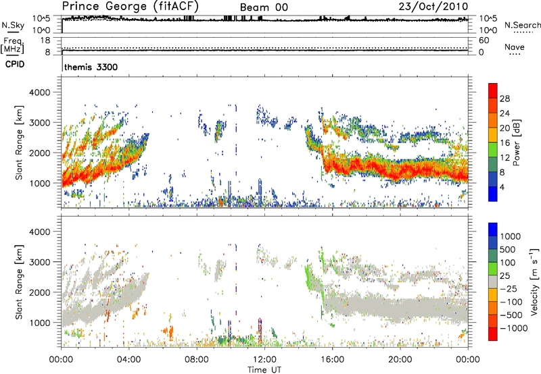Click the '12:00' time tick label
This screenshot has width=541, height=374.
point(264,360)
